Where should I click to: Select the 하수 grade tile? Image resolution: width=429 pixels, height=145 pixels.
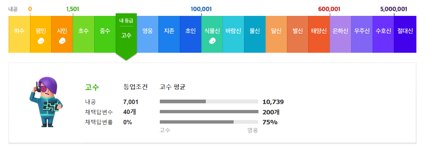[x=19, y=34]
